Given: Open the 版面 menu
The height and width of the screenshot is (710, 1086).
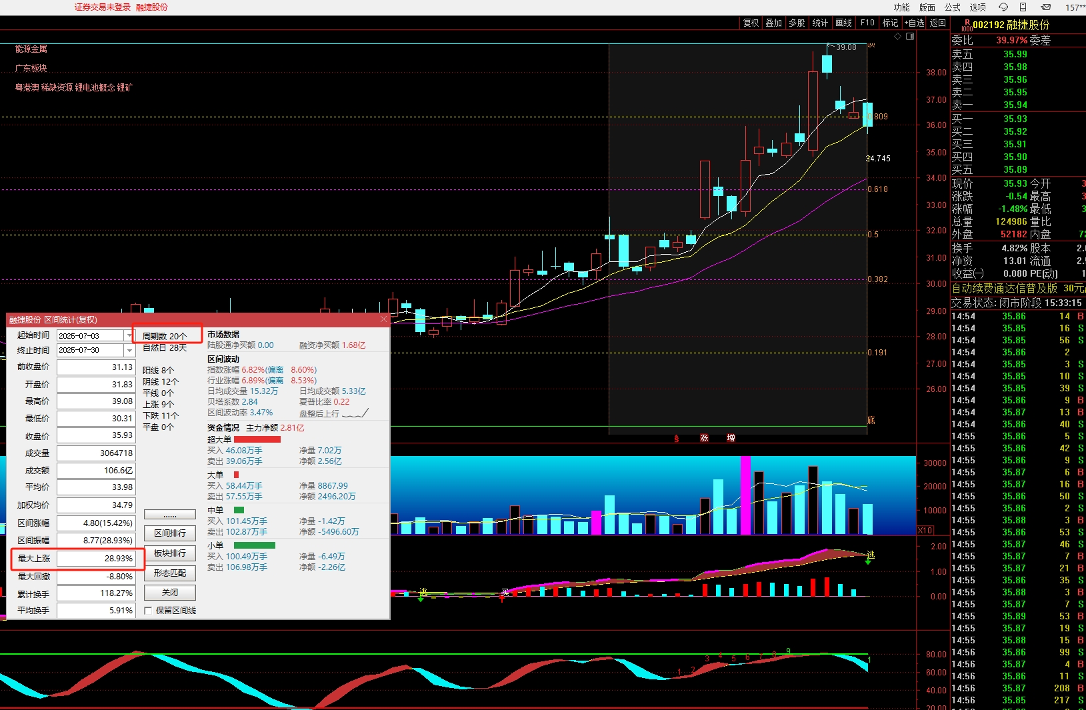Looking at the screenshot, I should [x=927, y=7].
